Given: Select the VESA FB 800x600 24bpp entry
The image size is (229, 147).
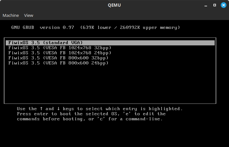Looking at the screenshot, I should 59,63.
